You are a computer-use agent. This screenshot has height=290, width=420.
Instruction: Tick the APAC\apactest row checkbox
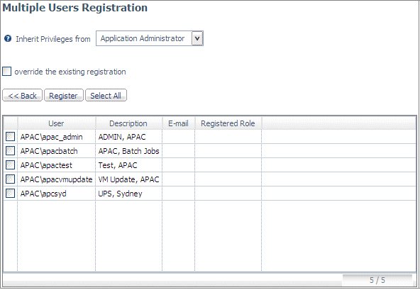pos(10,165)
